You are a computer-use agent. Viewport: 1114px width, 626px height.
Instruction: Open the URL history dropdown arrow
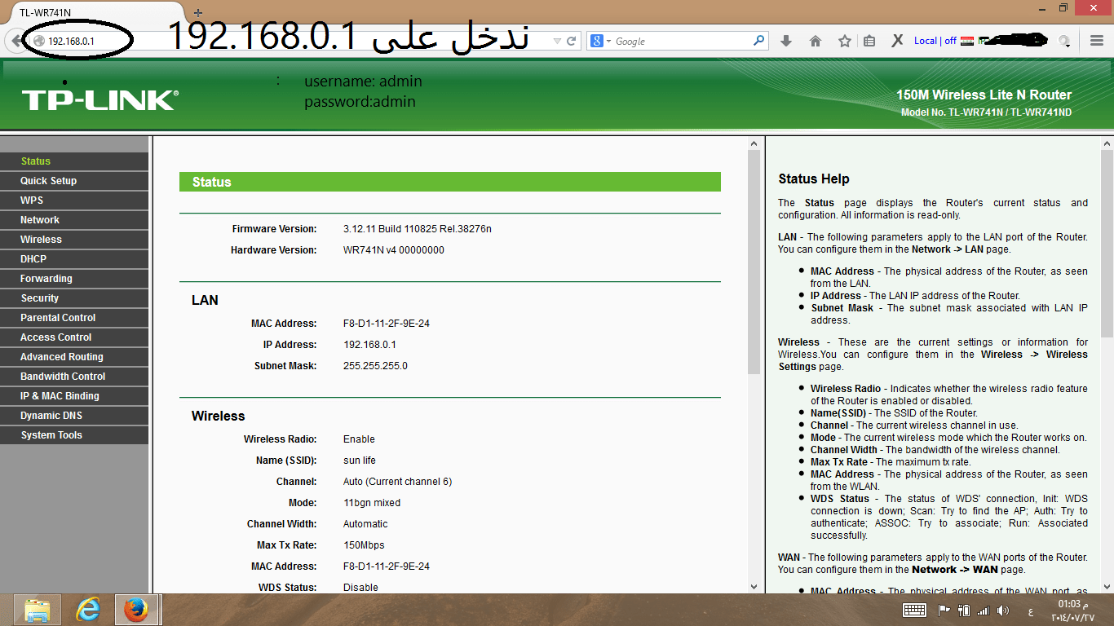point(557,41)
